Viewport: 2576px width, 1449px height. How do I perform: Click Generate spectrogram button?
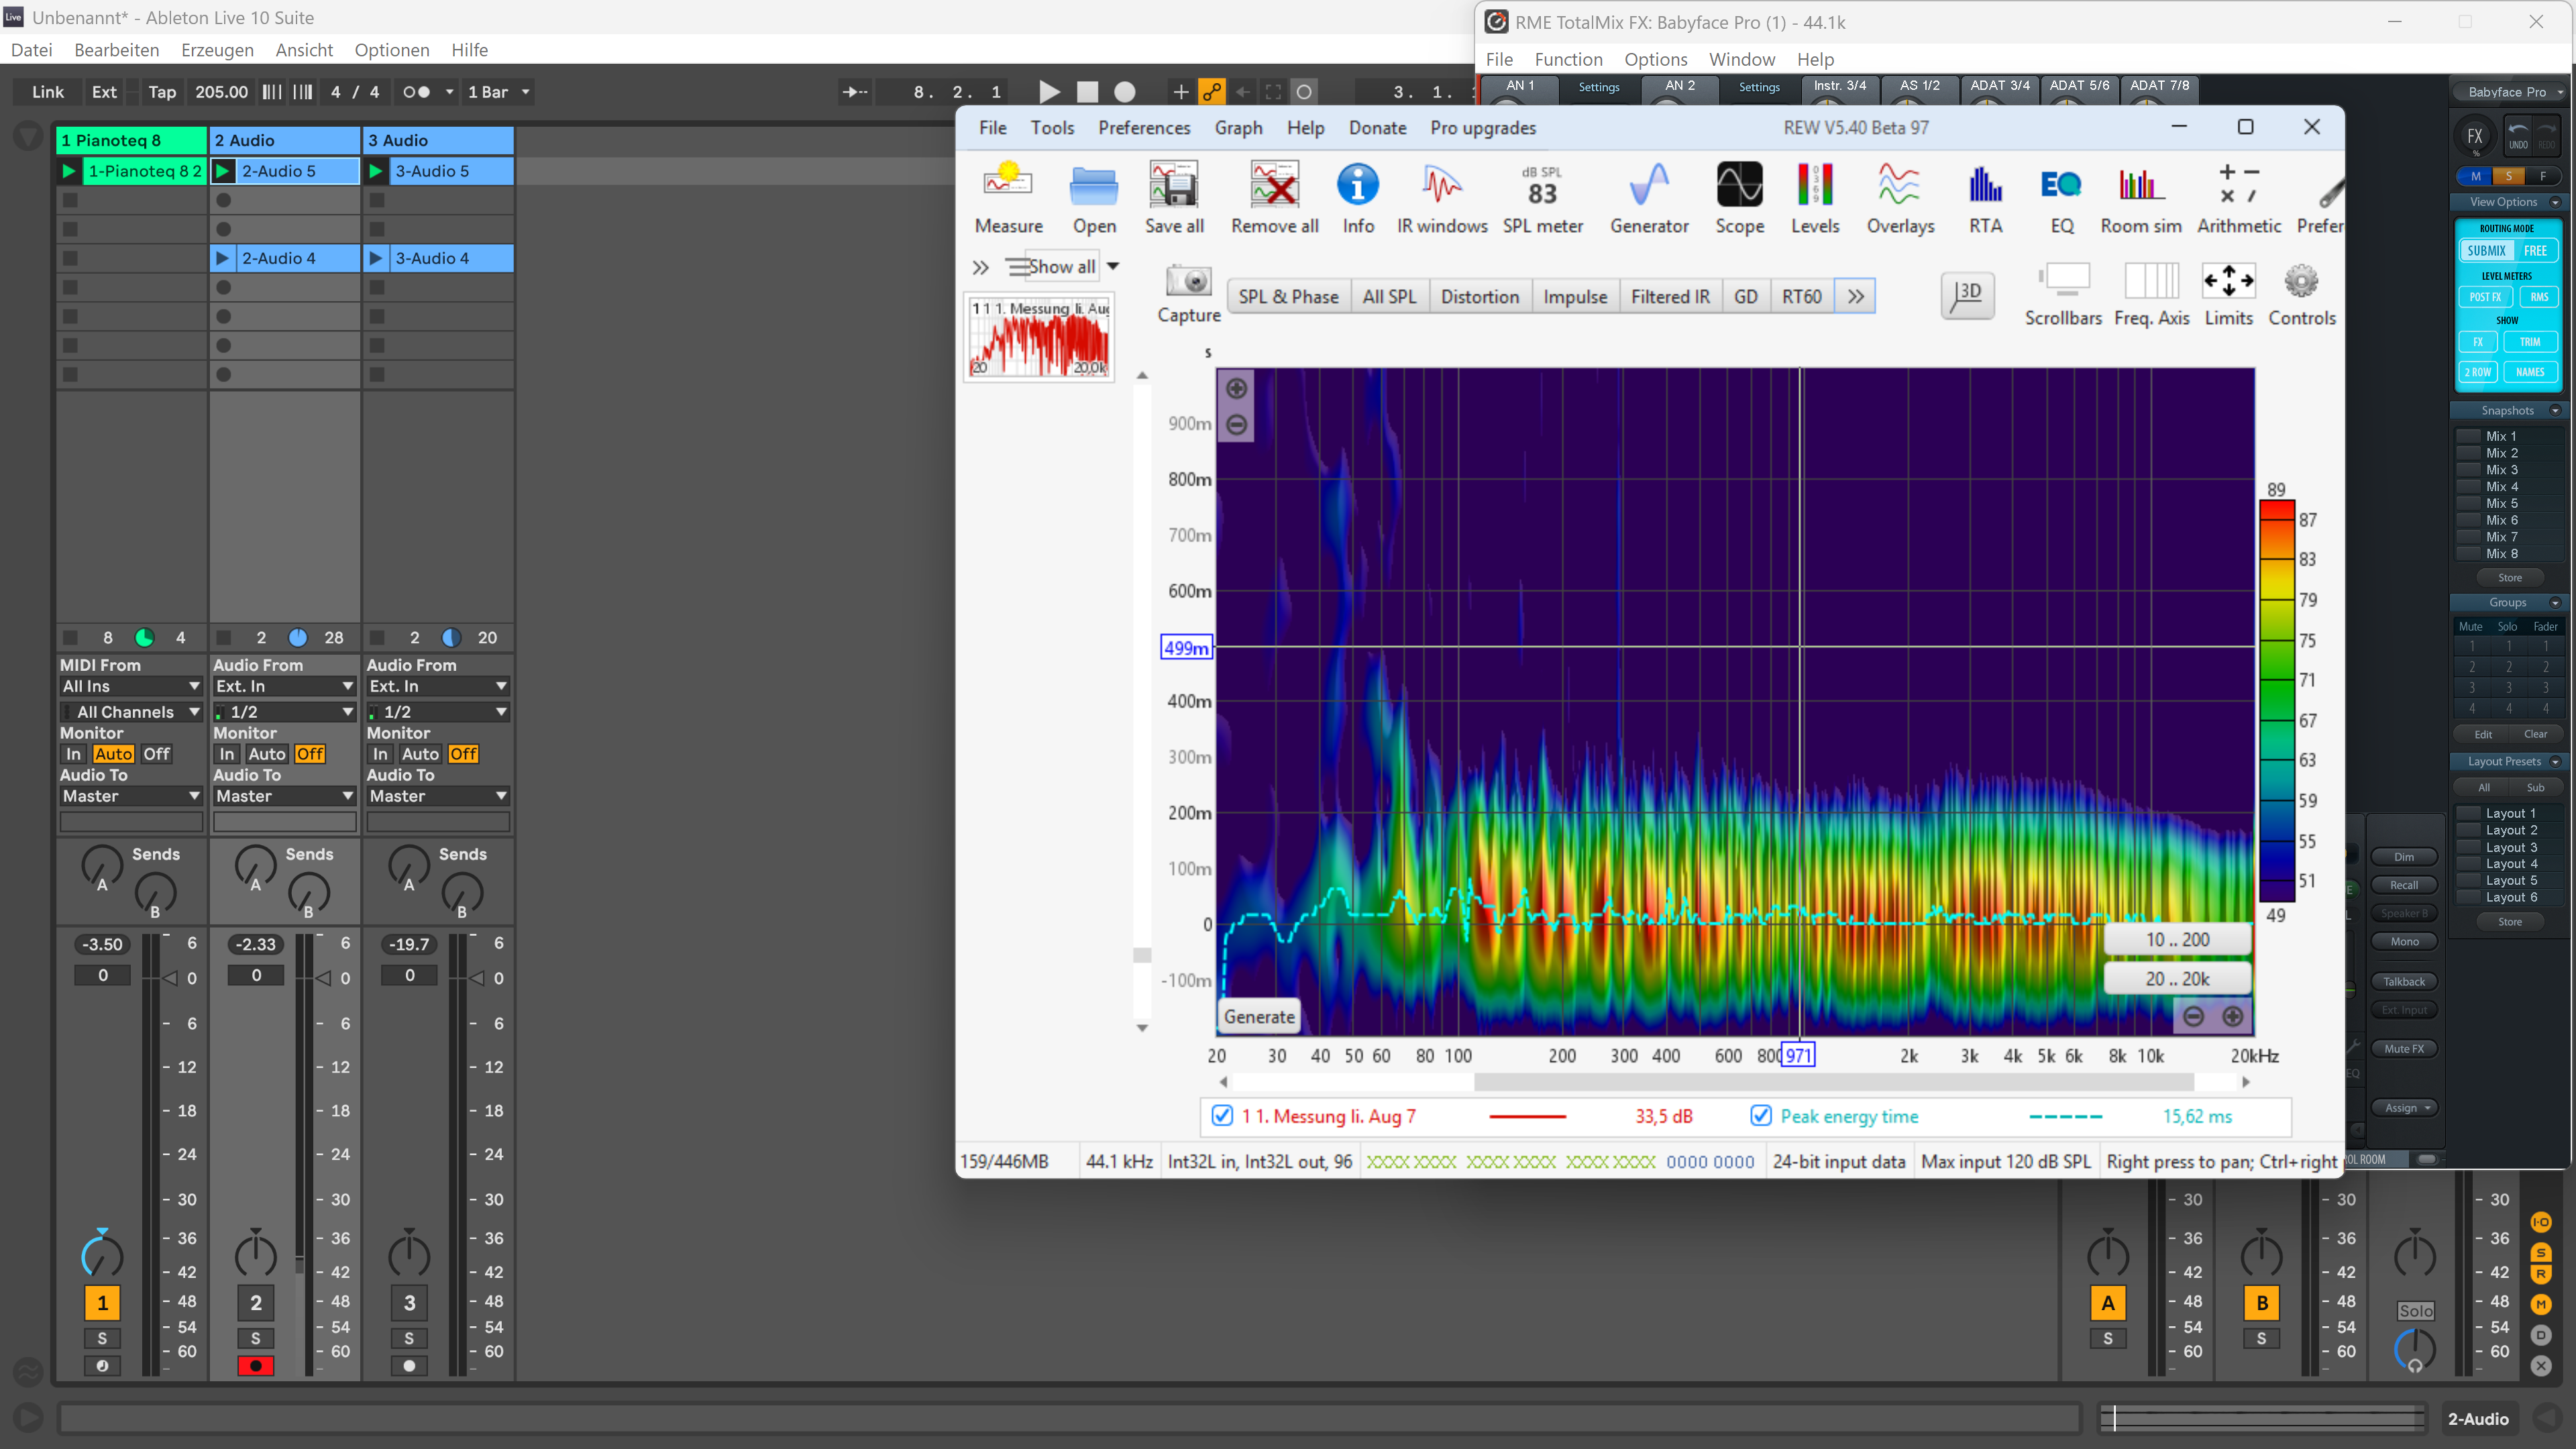(x=1259, y=1016)
